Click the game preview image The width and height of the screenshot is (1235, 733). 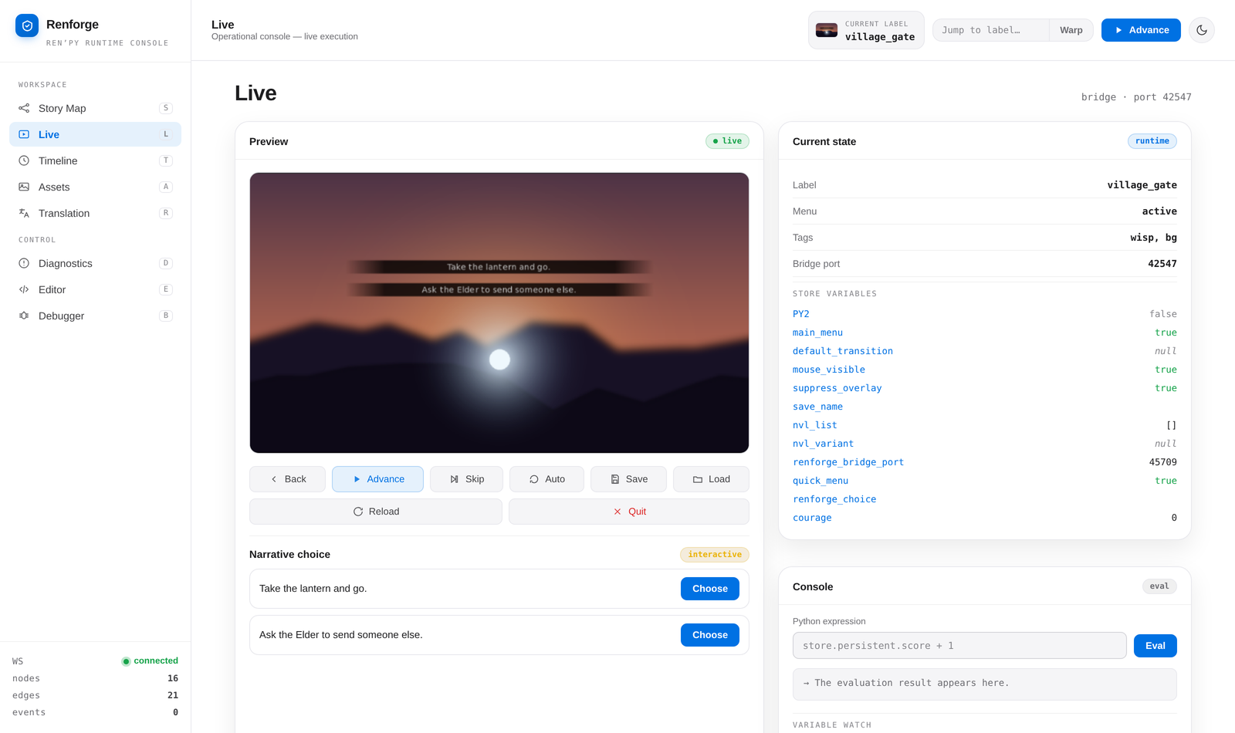point(499,312)
